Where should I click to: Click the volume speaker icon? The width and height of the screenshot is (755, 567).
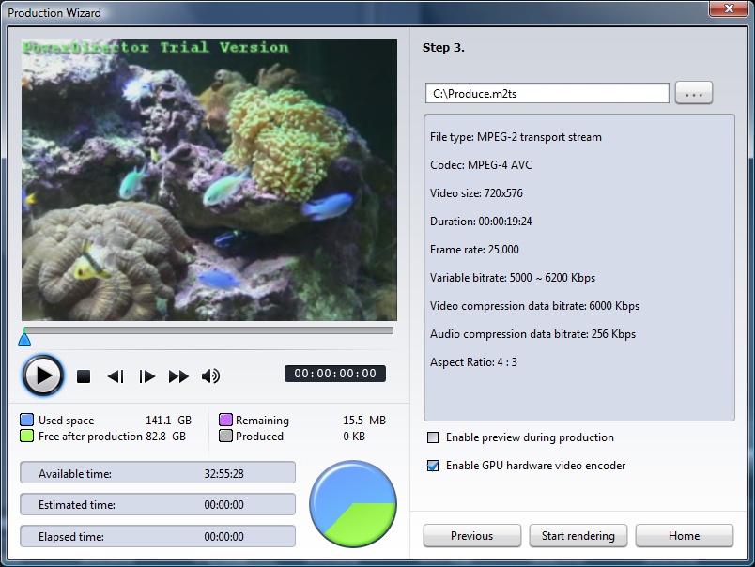[x=210, y=375]
